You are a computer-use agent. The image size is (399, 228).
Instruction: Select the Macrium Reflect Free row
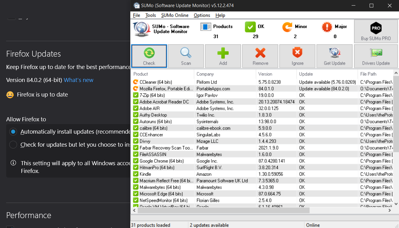click(262, 181)
